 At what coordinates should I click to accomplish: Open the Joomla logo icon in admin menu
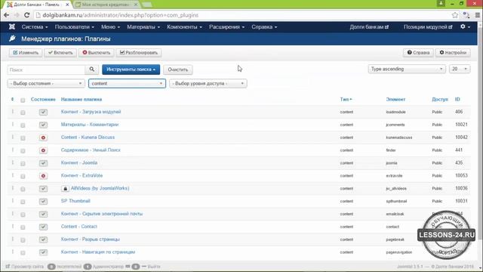point(12,27)
